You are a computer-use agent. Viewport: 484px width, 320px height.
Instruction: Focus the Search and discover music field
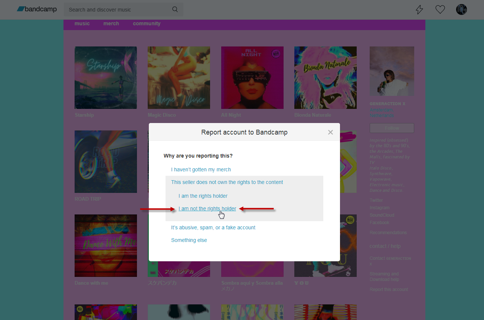124,10
